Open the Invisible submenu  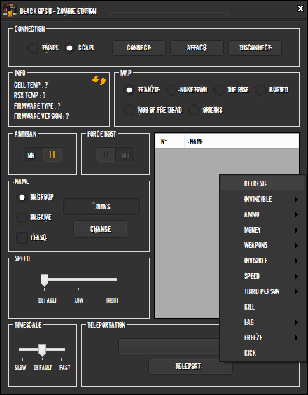pyautogui.click(x=262, y=261)
